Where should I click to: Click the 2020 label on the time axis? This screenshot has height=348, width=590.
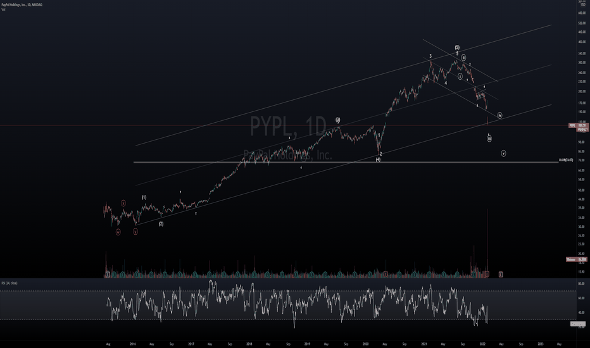(x=366, y=344)
